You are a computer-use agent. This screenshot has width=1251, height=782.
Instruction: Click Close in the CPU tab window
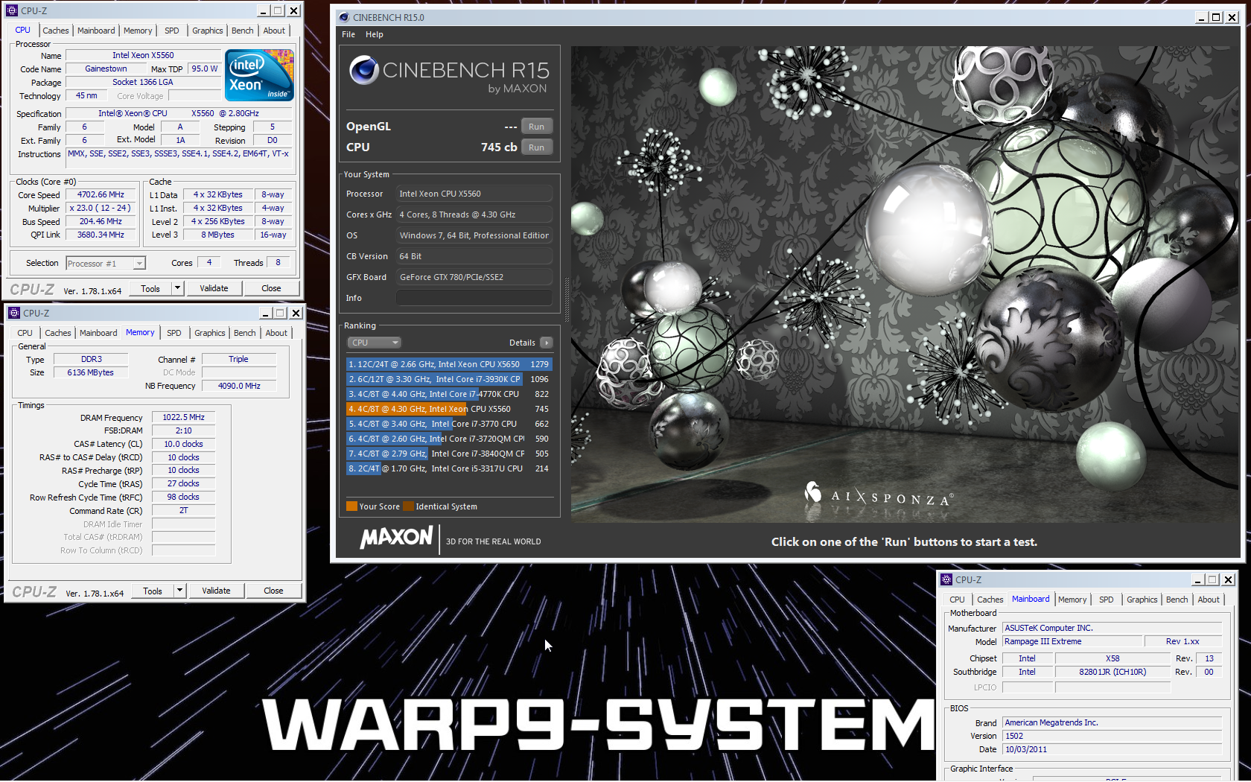pyautogui.click(x=271, y=288)
